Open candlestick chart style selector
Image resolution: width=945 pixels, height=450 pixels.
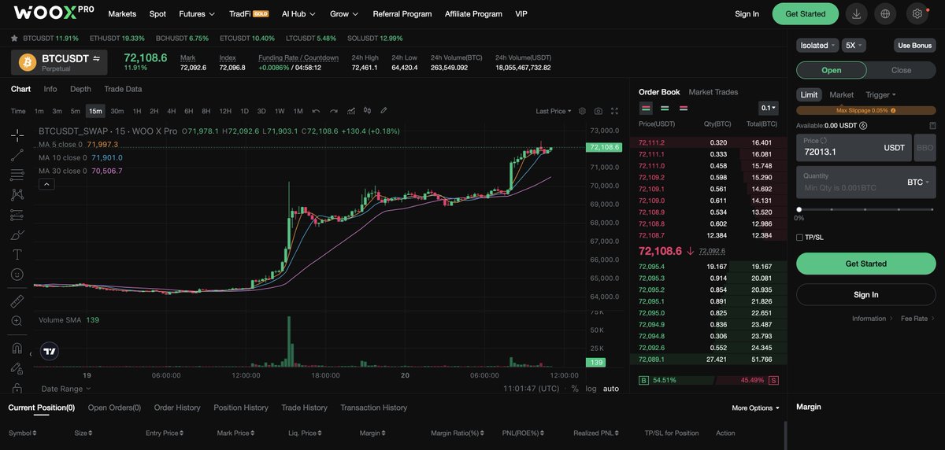[x=367, y=111]
